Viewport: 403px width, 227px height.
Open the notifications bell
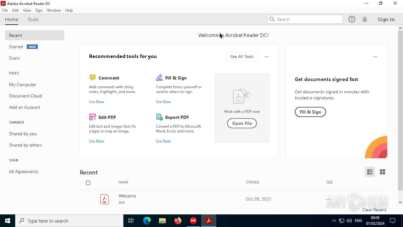[365, 19]
